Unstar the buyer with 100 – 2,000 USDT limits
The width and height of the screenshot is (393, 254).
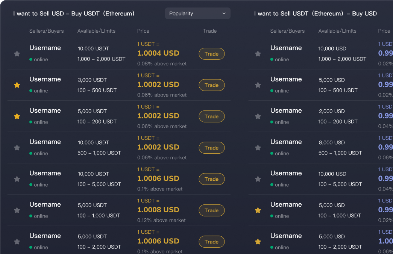coord(258,242)
